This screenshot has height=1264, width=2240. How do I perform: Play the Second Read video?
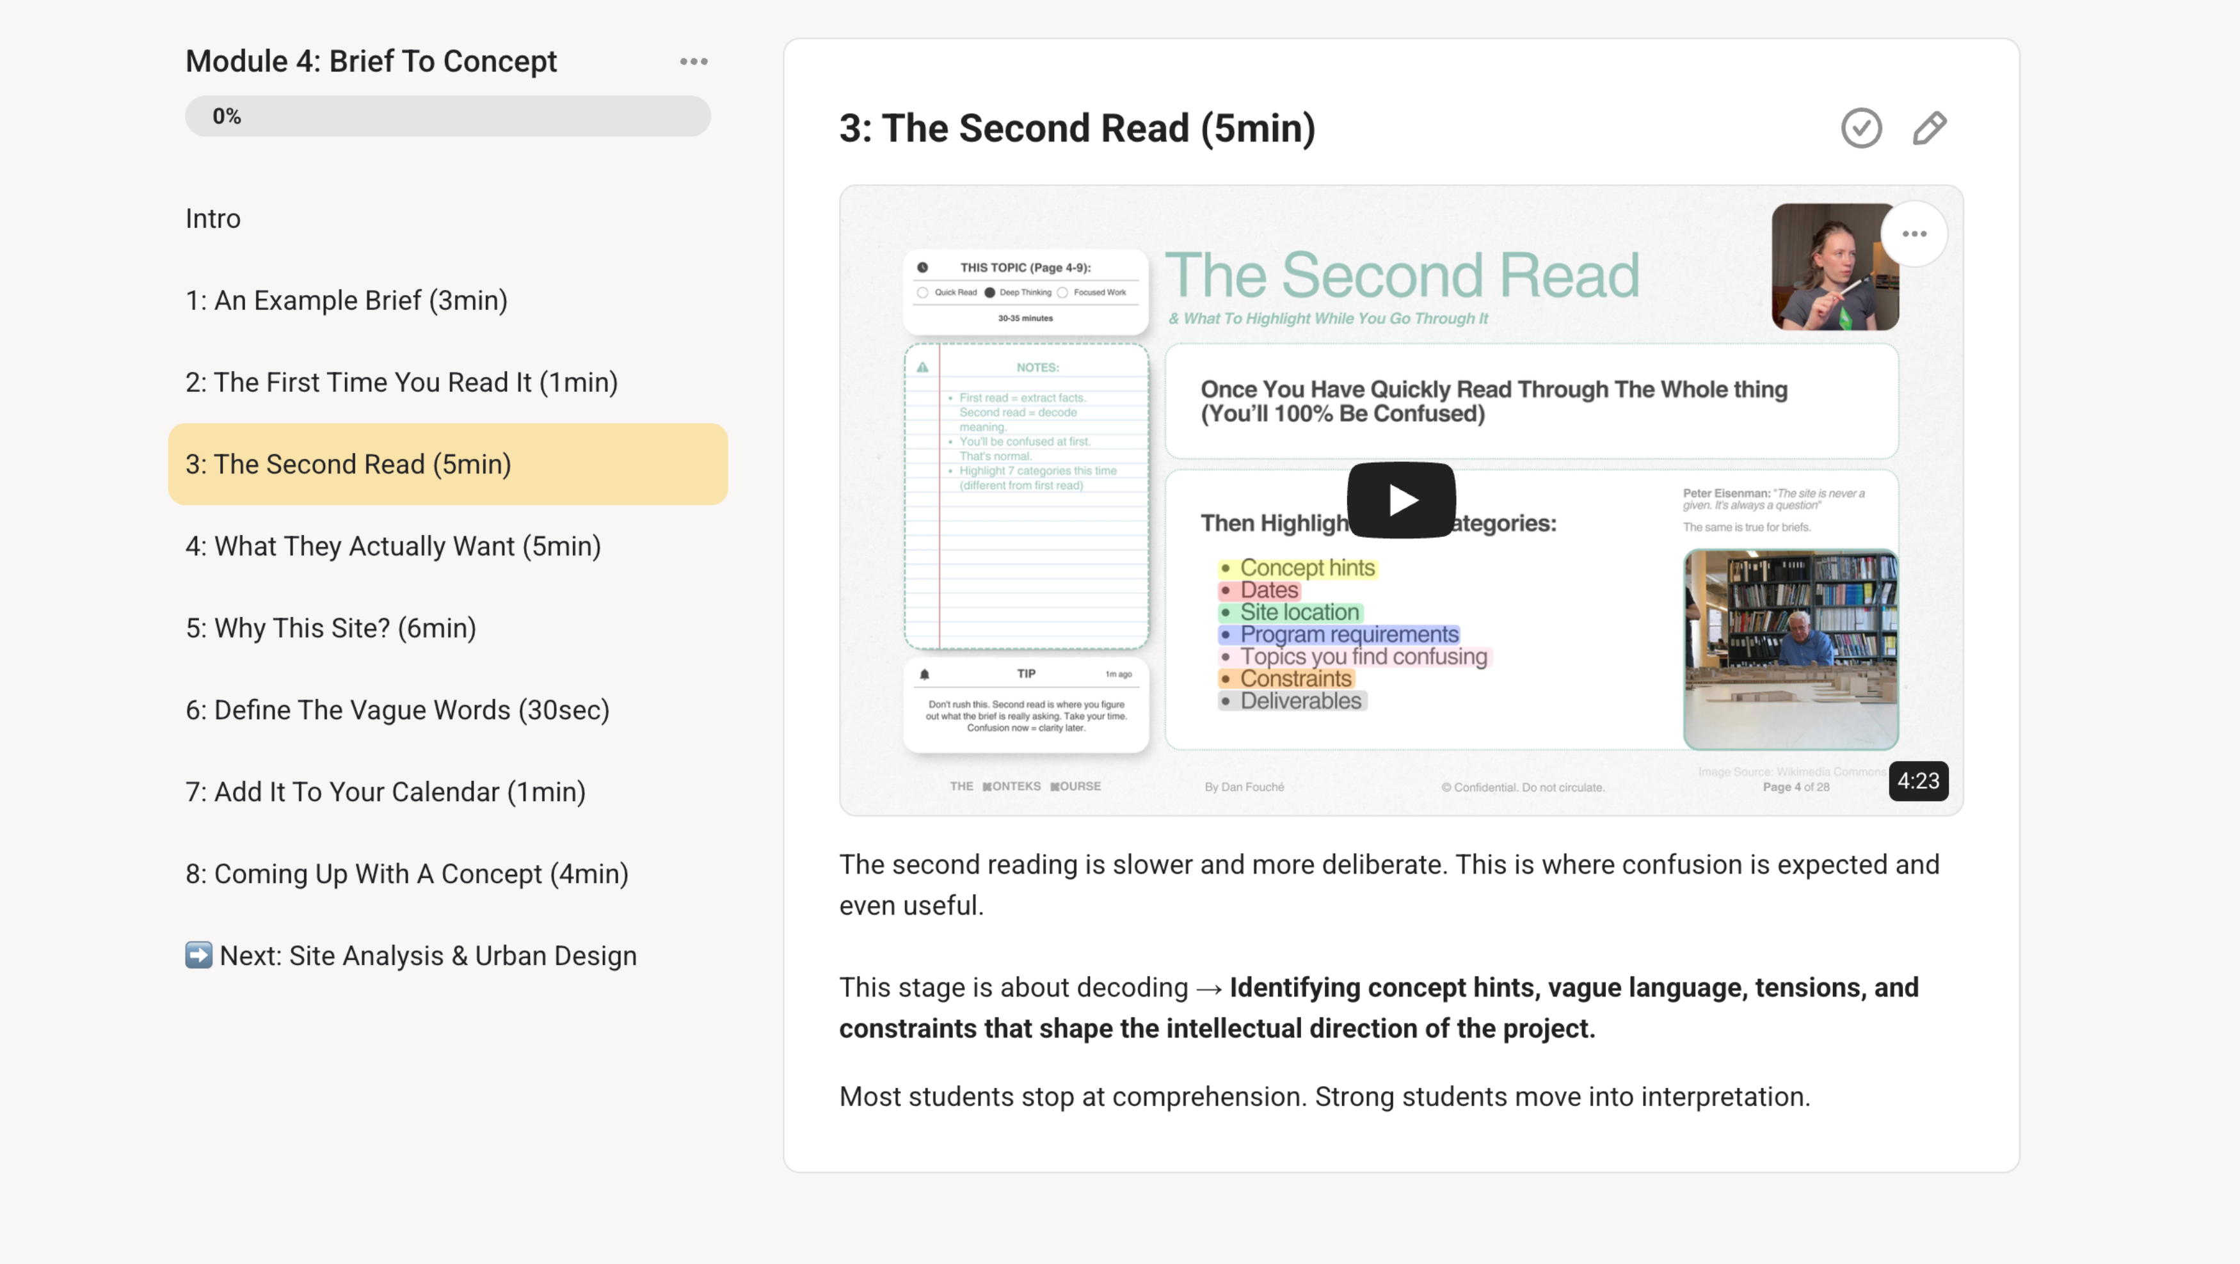coord(1400,500)
